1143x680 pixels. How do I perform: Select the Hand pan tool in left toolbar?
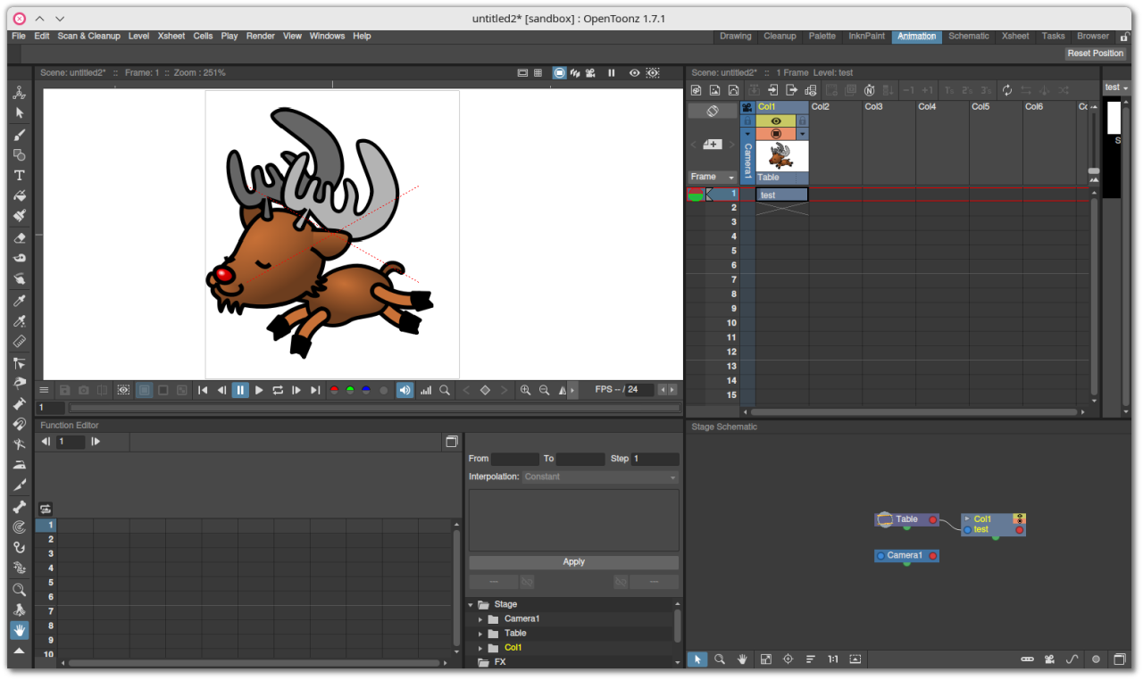[19, 630]
